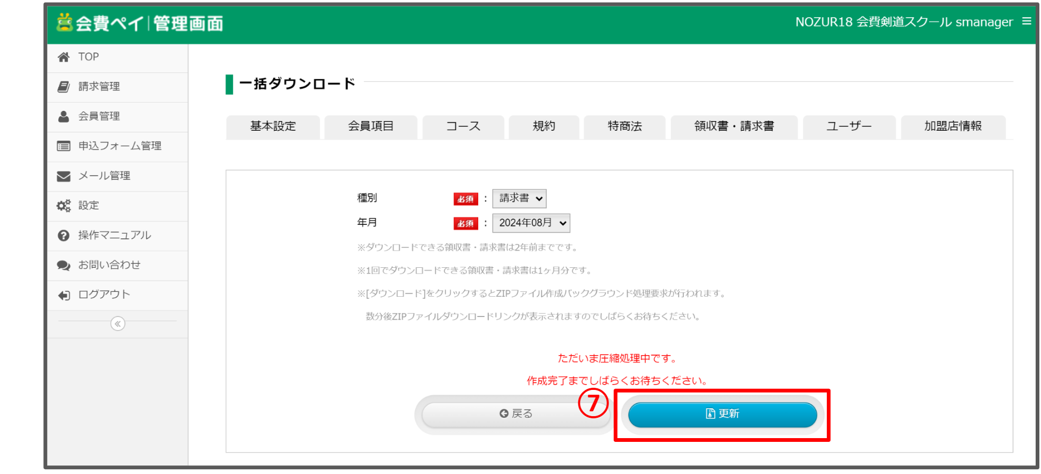The image size is (1041, 474).
Task: Open the 会員項目 tab
Action: 371,127
